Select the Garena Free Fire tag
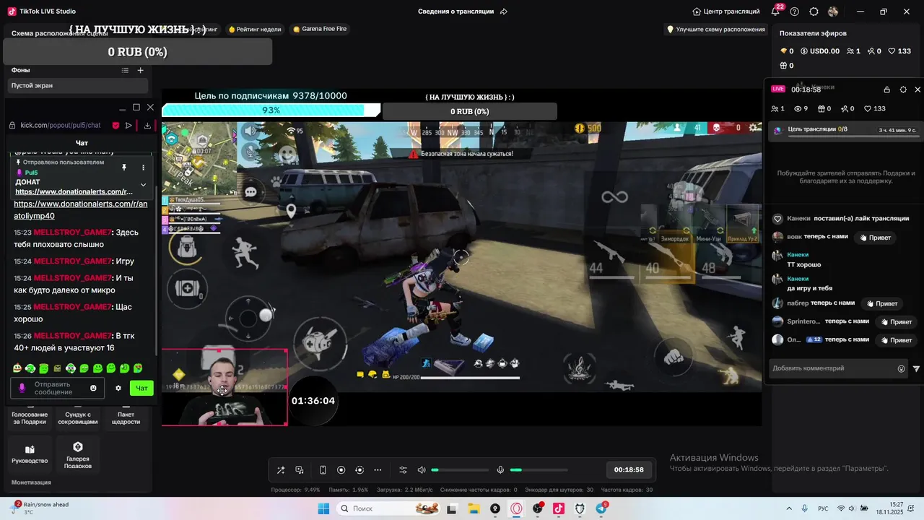The image size is (924, 520). pos(320,30)
